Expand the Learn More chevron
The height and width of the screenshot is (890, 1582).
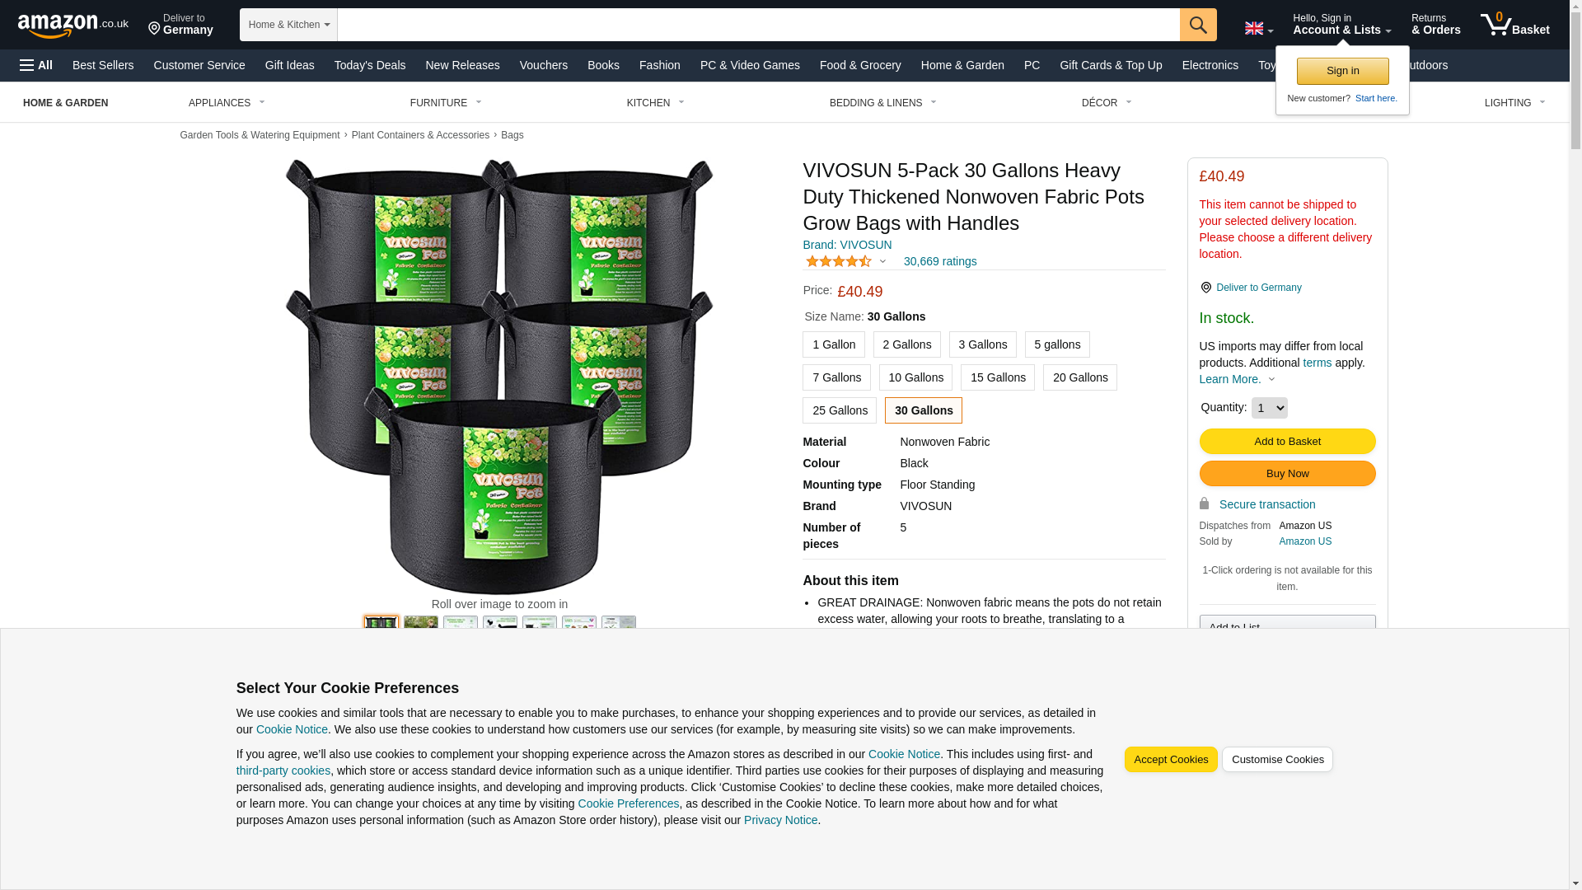pos(1271,379)
